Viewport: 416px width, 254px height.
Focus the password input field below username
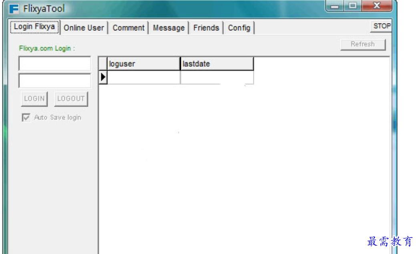[x=55, y=81]
